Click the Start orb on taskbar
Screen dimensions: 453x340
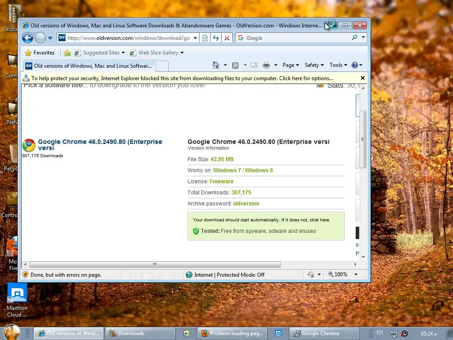[12, 332]
